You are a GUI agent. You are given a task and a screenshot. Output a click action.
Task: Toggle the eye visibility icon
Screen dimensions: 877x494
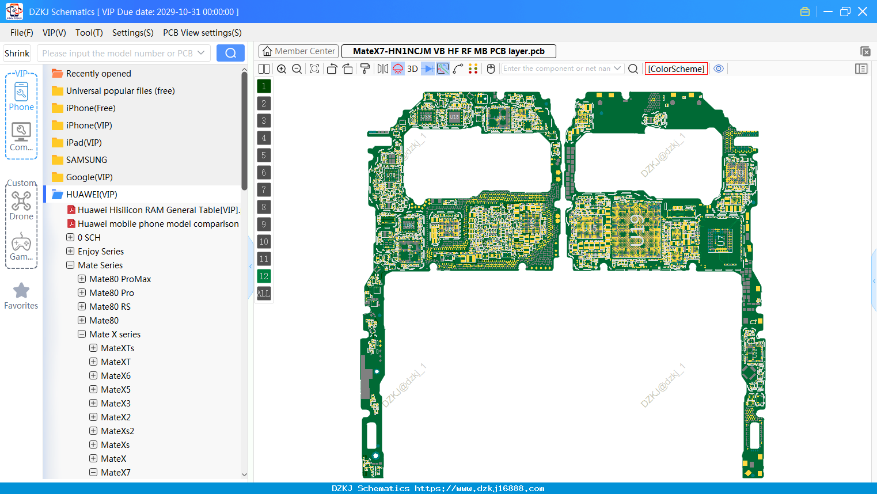coord(719,69)
